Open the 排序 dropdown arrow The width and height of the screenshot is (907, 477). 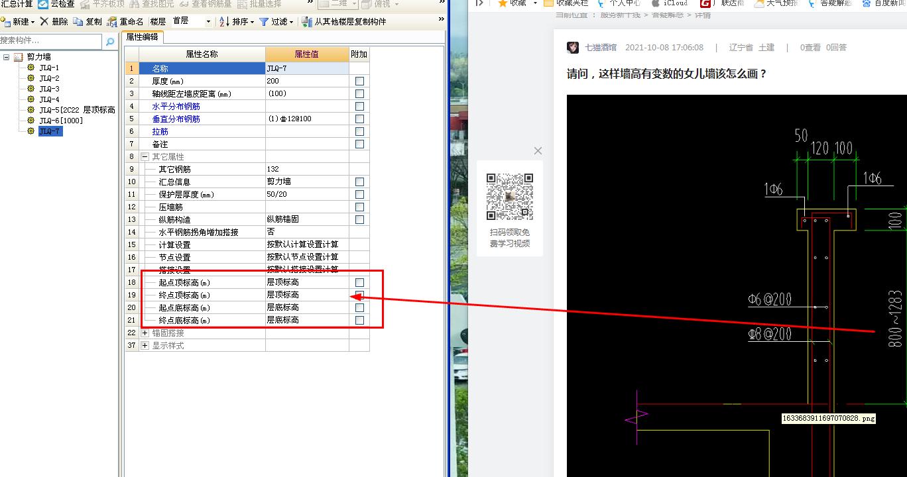point(252,22)
